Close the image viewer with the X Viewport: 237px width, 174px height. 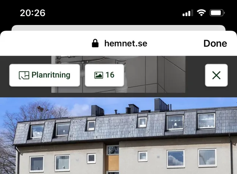216,75
